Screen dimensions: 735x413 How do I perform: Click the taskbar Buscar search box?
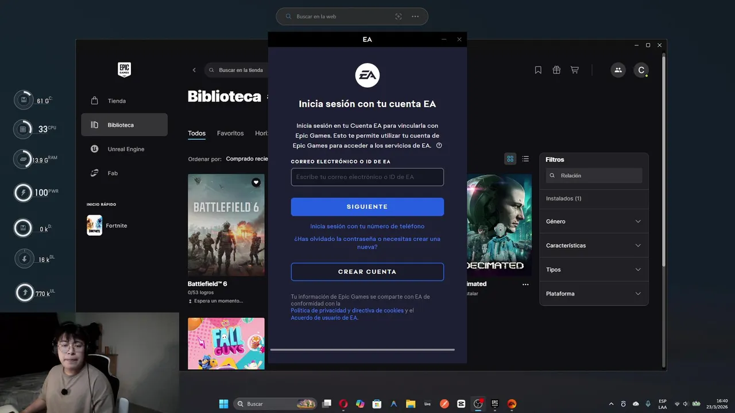tap(275, 404)
